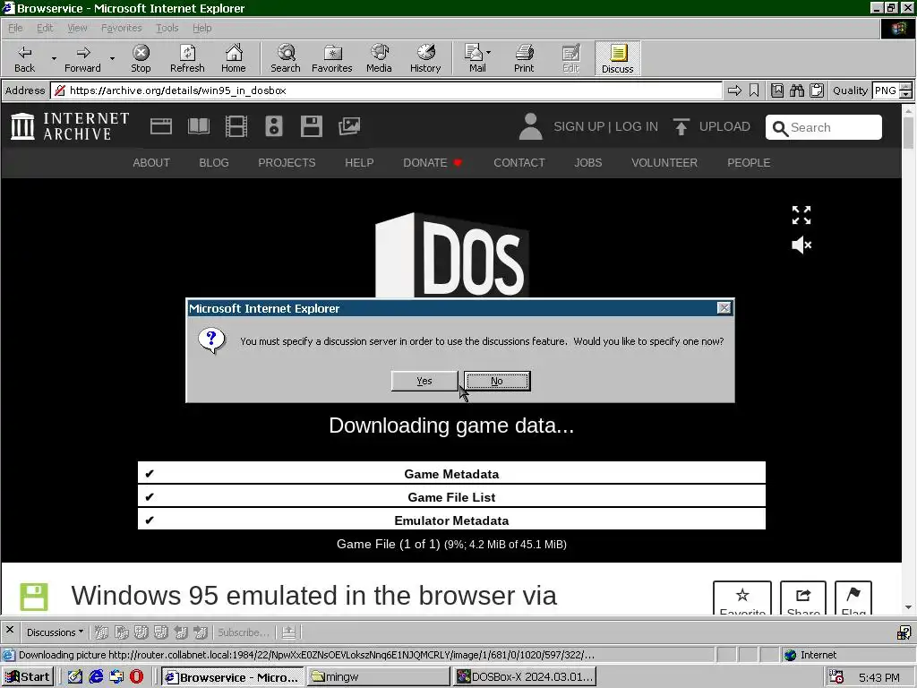Click the Internet Archive logo
Image resolution: width=917 pixels, height=688 pixels.
point(70,126)
